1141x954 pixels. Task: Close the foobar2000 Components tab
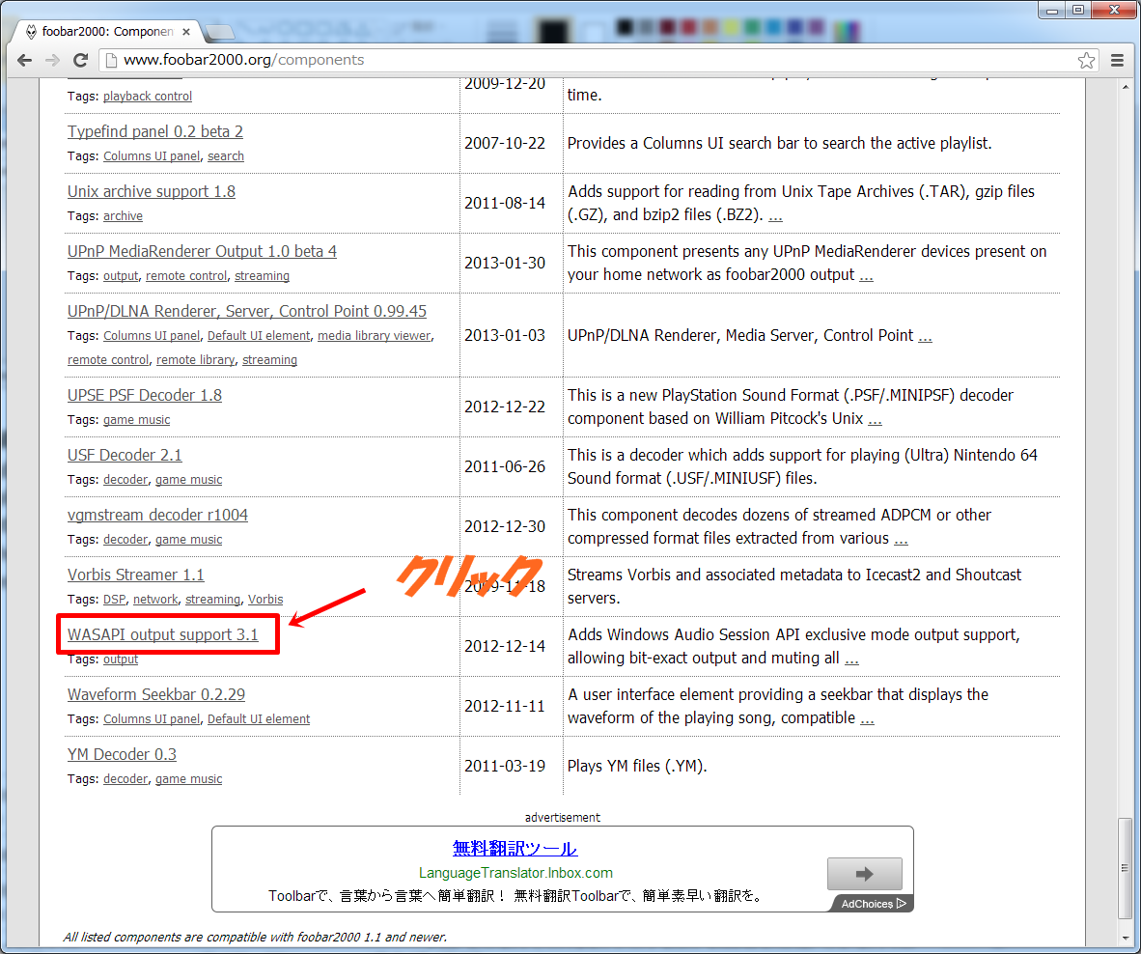pos(186,31)
